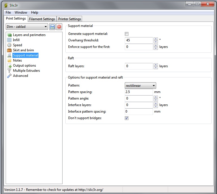Click the Speed clock icon
The width and height of the screenshot is (217, 194).
tap(9, 45)
